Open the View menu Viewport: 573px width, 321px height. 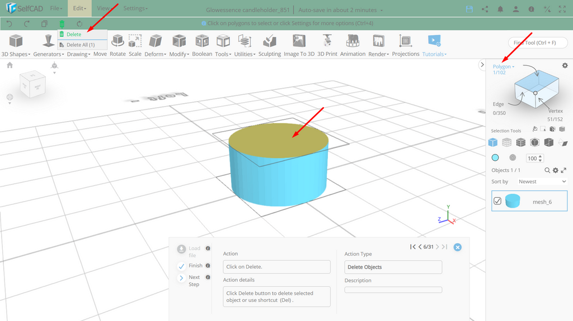click(x=104, y=8)
